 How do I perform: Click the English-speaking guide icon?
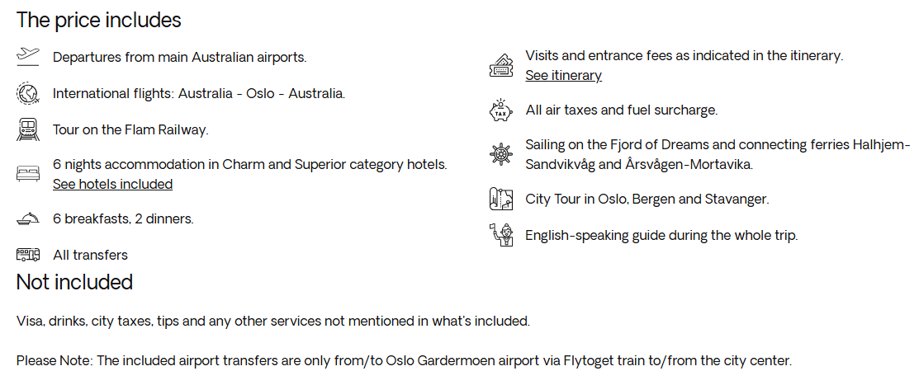pyautogui.click(x=500, y=235)
